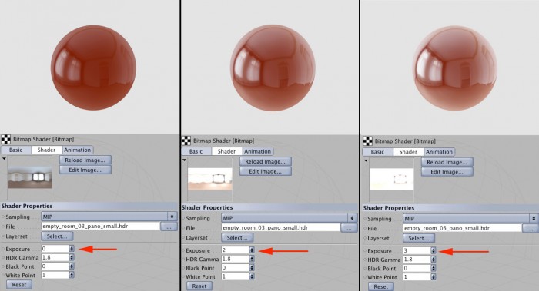Viewport: 539px width, 291px height.
Task: Click Exposure stepper arrows in left panel
Action: [x=72, y=249]
